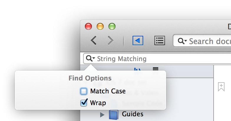Screen dimensions: 231x121
Task: Uncheck the Wrap checkbox
Action: 84,103
